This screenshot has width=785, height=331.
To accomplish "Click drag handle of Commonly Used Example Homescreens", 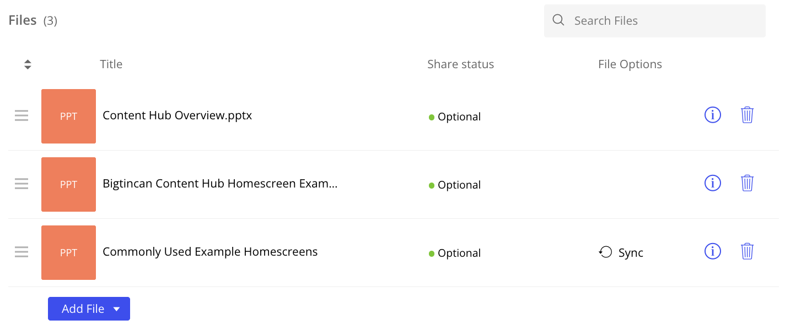I will pos(21,252).
